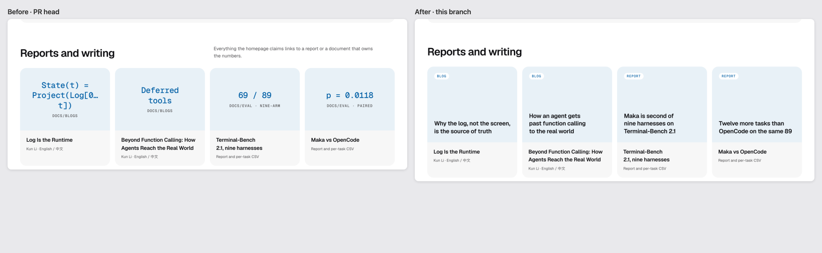The image size is (822, 253).
Task: Open 'Why the log, not the screen' card image
Action: pos(472,104)
